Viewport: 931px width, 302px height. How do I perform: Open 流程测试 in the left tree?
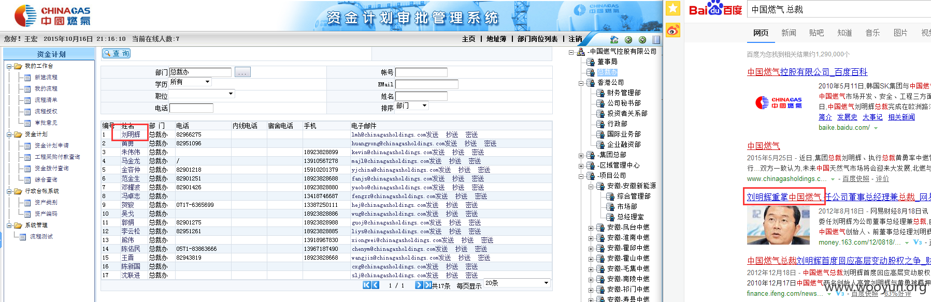41,236
